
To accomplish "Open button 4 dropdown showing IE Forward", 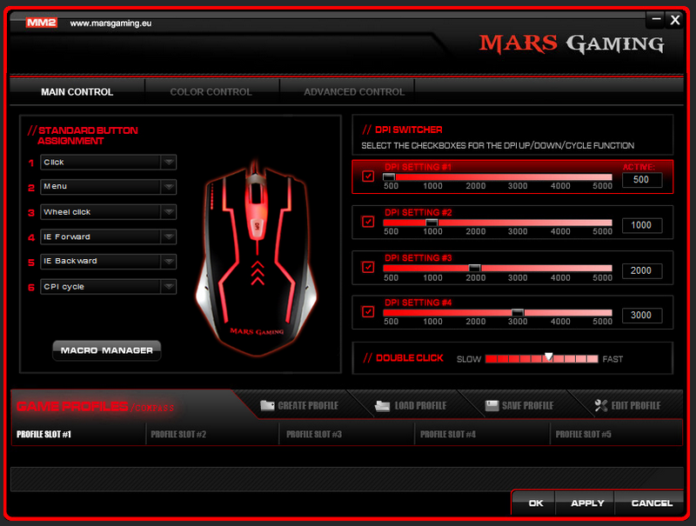I will (x=108, y=236).
